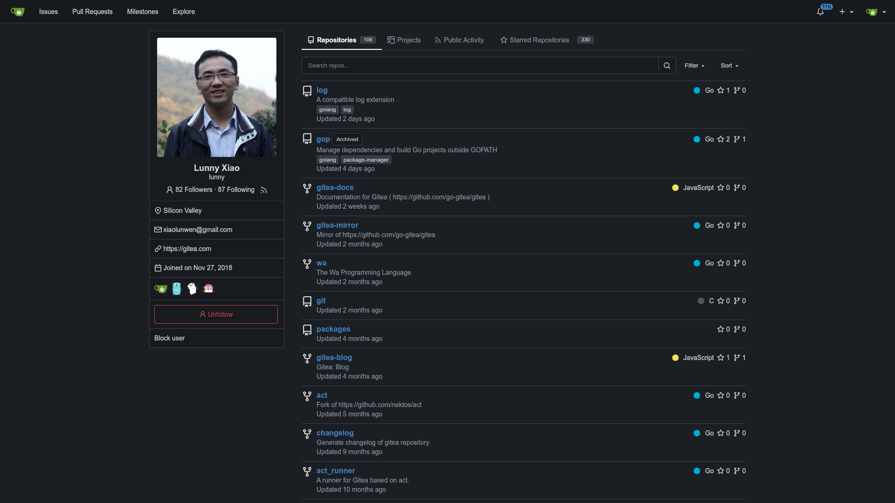Open the act_runner repository link
This screenshot has height=503, width=895.
pos(336,470)
